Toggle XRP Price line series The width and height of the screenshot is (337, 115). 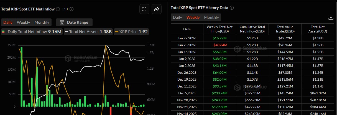(x=132, y=32)
